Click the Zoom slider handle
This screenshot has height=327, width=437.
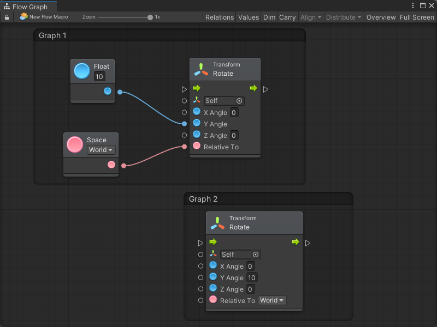(x=150, y=17)
